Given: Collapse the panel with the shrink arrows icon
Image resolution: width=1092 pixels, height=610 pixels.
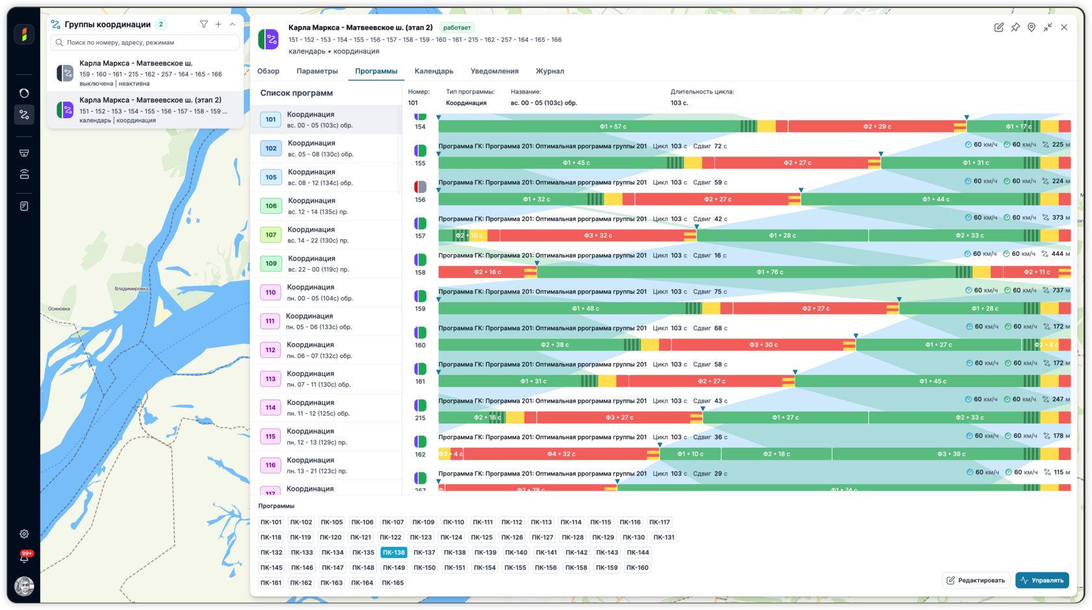Looking at the screenshot, I should [1048, 27].
